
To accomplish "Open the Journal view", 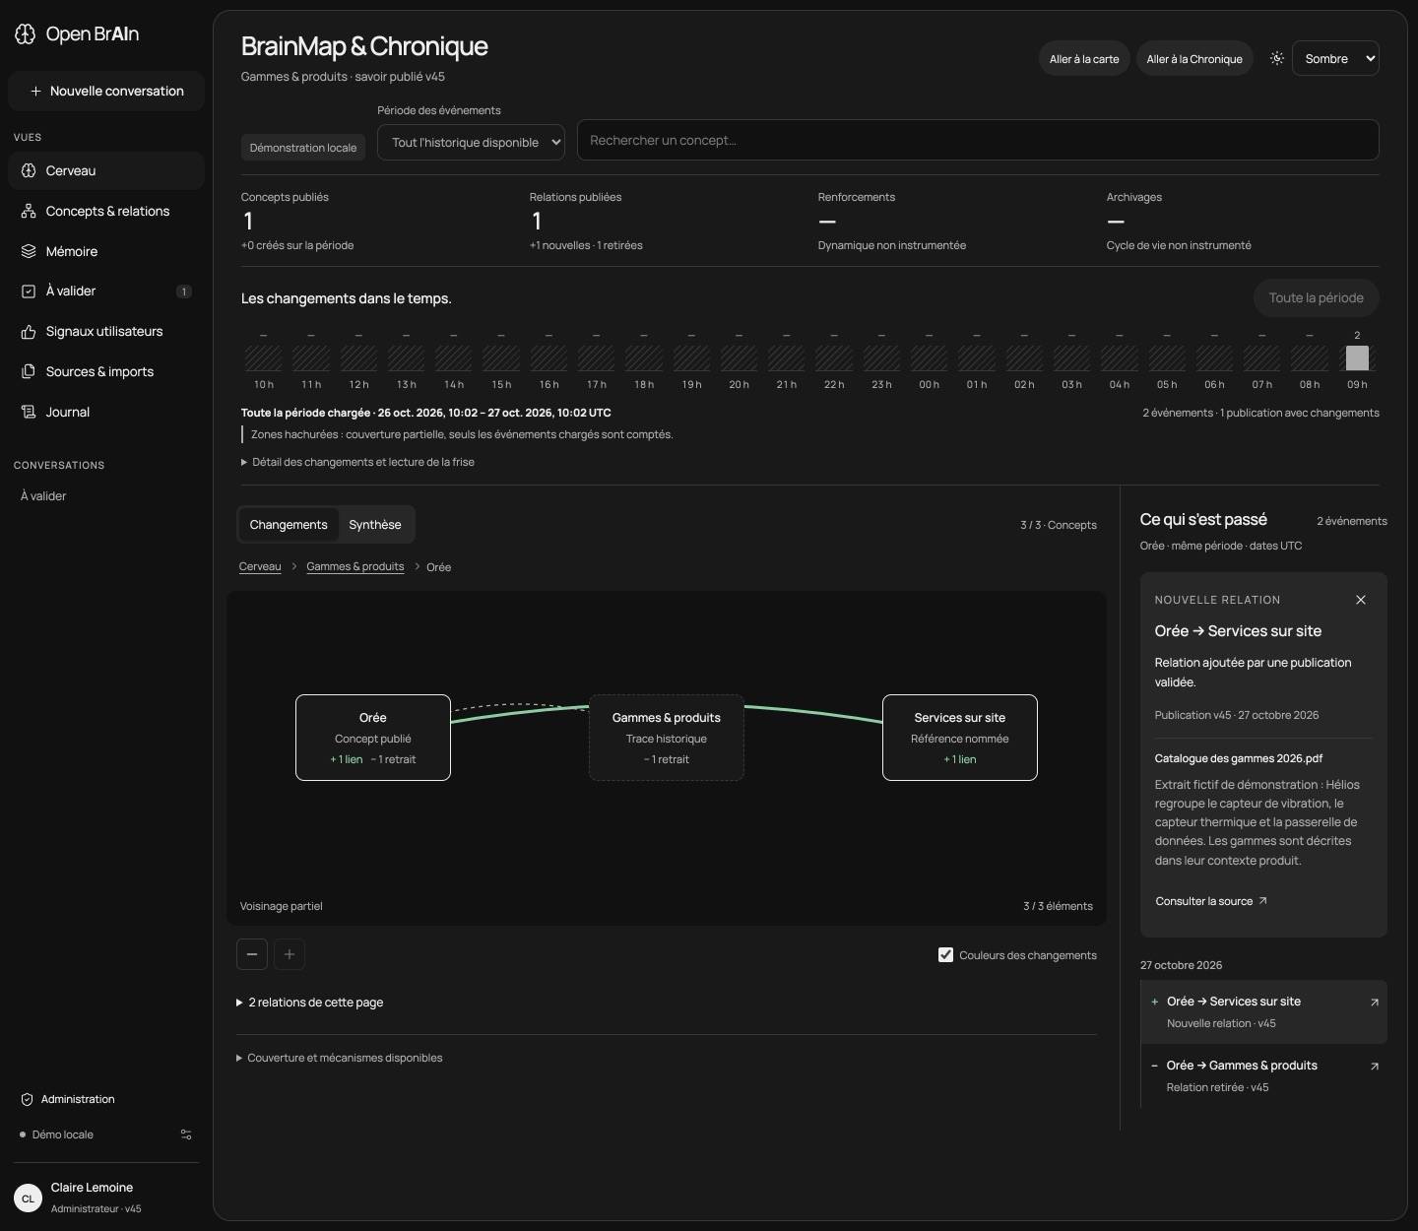I will [106, 412].
